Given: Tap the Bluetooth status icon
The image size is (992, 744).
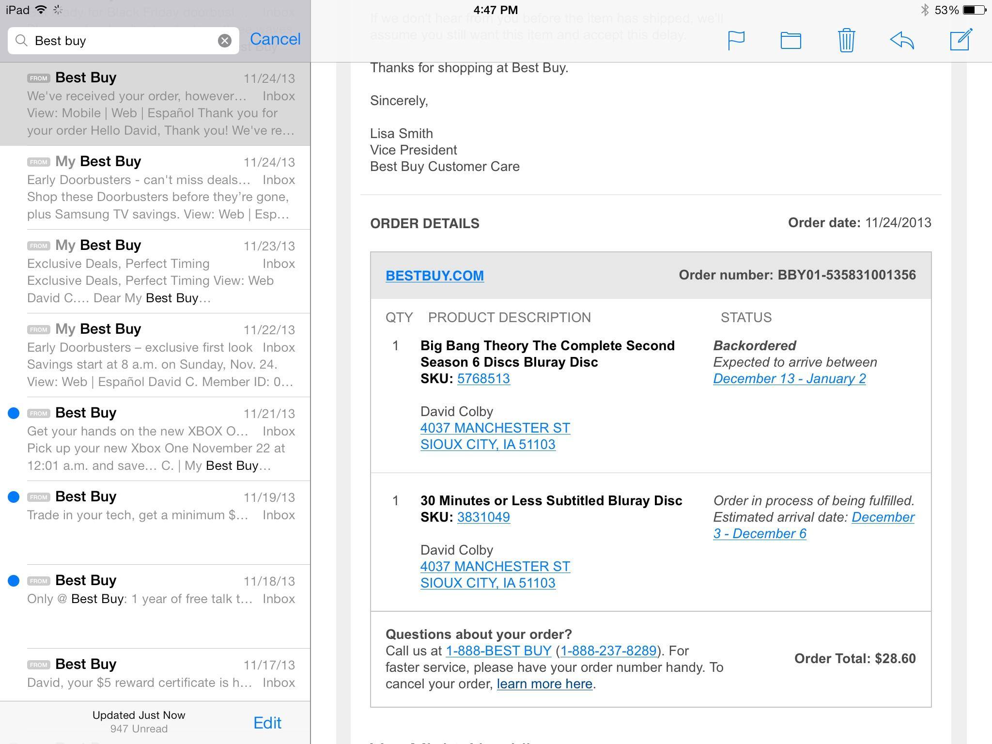Looking at the screenshot, I should pos(924,10).
